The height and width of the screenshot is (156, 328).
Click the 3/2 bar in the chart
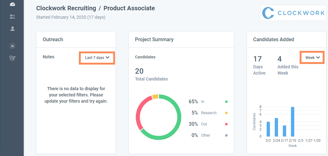click(268, 129)
